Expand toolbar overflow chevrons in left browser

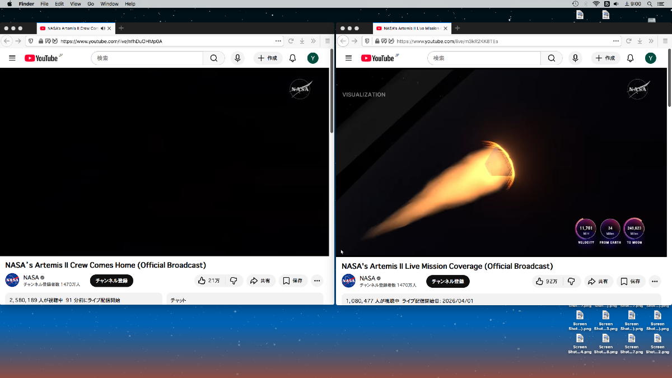click(x=314, y=41)
